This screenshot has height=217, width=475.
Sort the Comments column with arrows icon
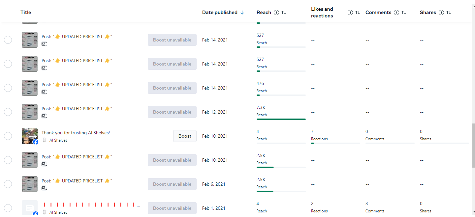404,13
